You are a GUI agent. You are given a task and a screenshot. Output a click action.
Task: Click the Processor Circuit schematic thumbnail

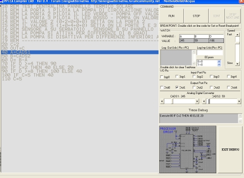(x=188, y=149)
